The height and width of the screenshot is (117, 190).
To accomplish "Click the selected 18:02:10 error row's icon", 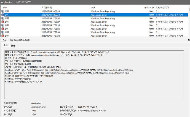I will point(2,15).
